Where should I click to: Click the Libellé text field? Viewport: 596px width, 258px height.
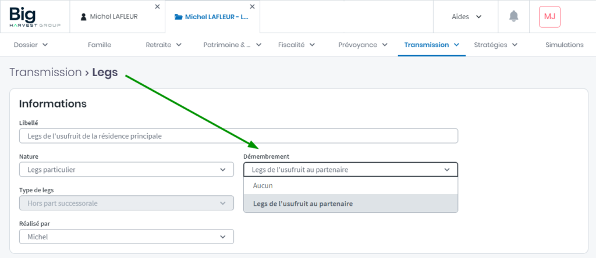point(239,136)
